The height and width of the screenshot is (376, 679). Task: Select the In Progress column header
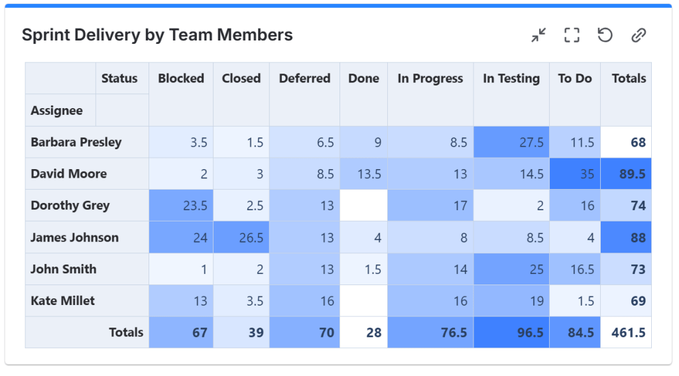(x=430, y=78)
